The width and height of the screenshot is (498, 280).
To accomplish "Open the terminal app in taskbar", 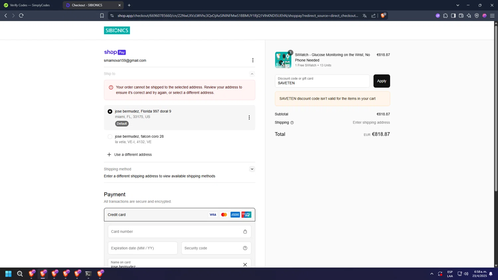I will tap(88, 274).
